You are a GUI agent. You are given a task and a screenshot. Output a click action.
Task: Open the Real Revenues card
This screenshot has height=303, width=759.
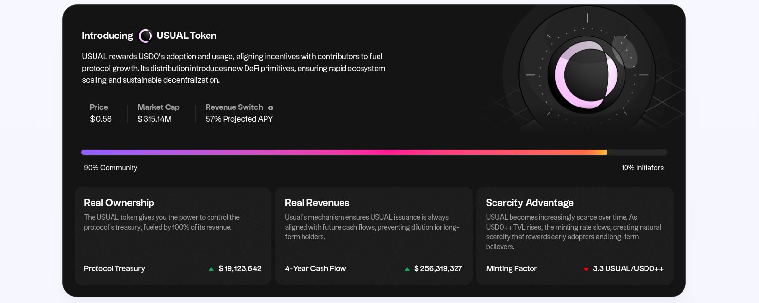(374, 235)
